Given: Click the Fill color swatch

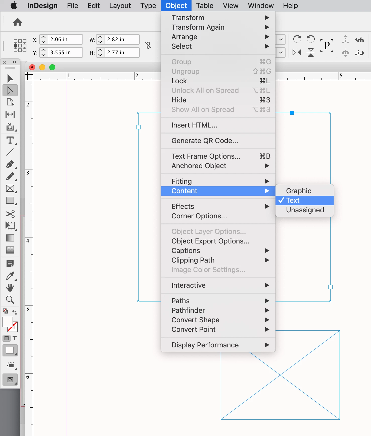Looking at the screenshot, I should [x=7, y=322].
